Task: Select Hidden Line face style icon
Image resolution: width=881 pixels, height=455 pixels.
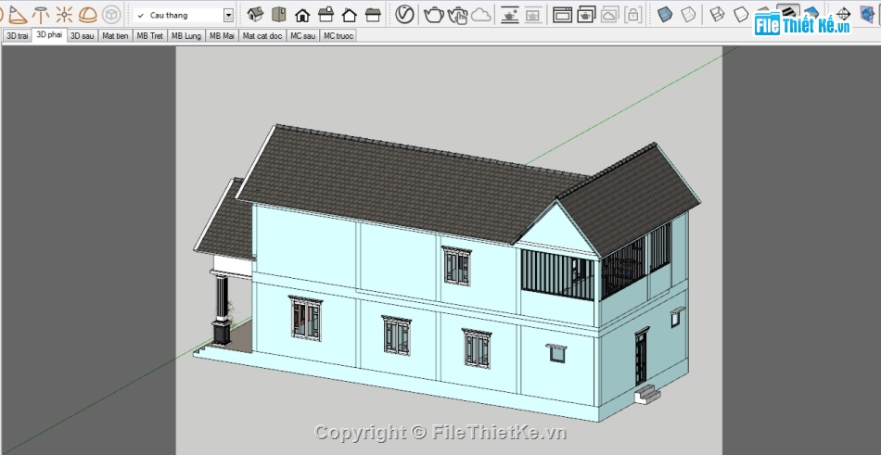Action: (741, 14)
